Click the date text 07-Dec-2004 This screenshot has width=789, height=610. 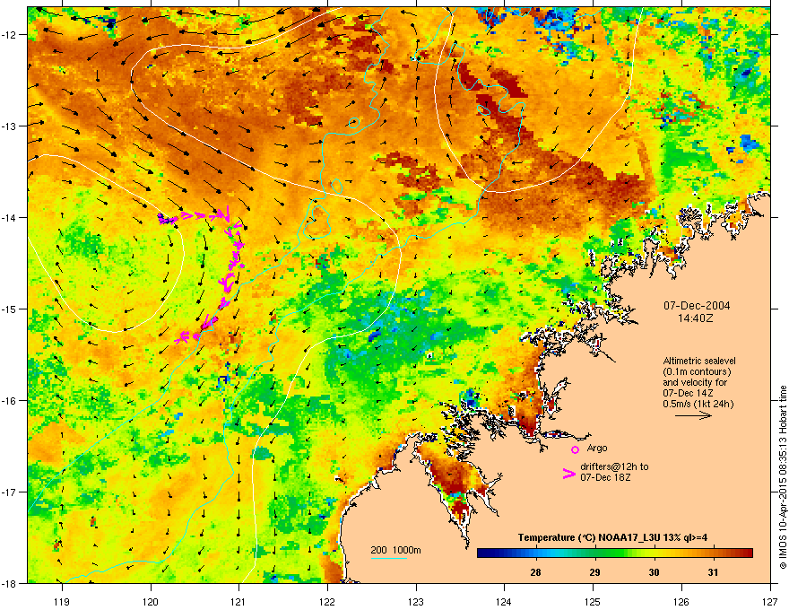click(697, 306)
